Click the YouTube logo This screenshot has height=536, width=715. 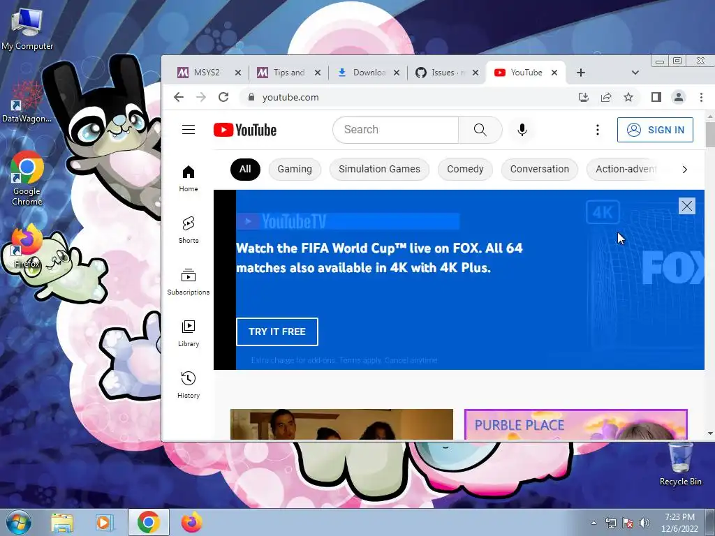pyautogui.click(x=245, y=130)
